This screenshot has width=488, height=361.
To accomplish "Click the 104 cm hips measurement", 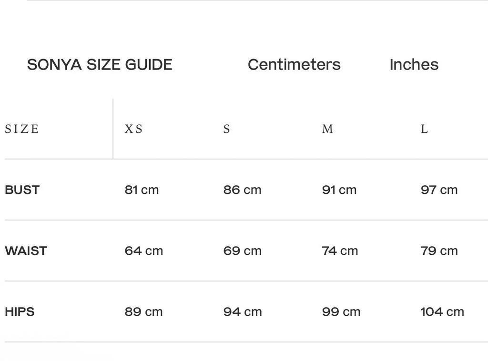I will point(442,312).
